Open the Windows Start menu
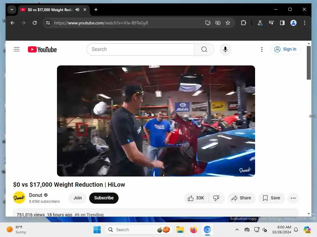Viewport: 317px width, 237px height. (x=97, y=230)
